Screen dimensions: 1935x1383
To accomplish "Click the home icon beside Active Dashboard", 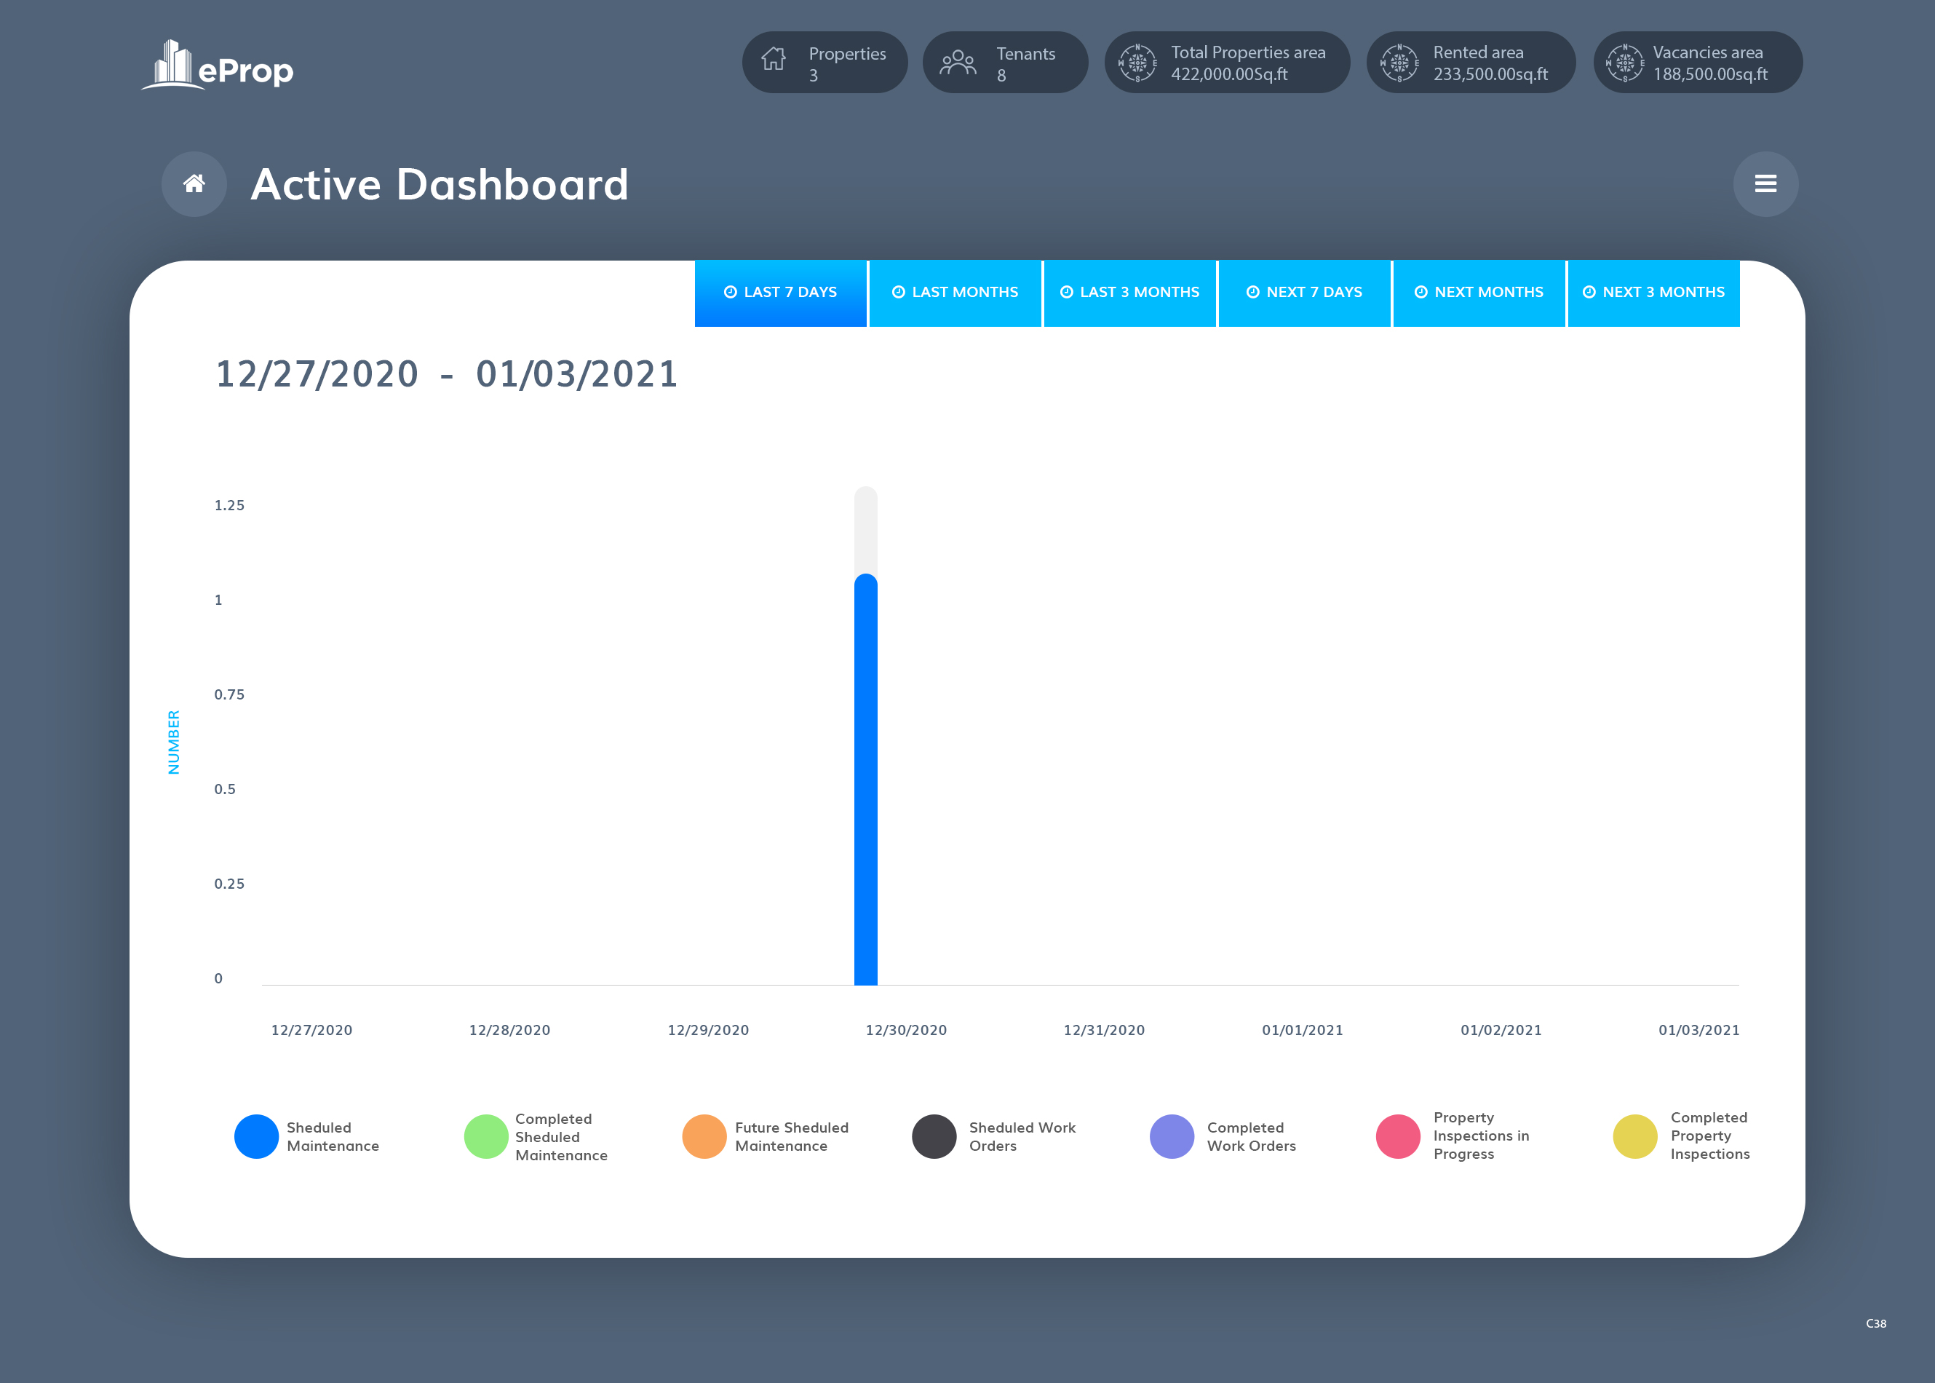I will (194, 184).
